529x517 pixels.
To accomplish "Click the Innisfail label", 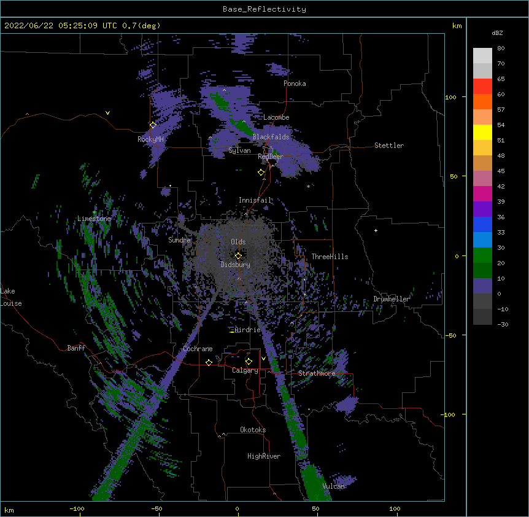I will 255,200.
